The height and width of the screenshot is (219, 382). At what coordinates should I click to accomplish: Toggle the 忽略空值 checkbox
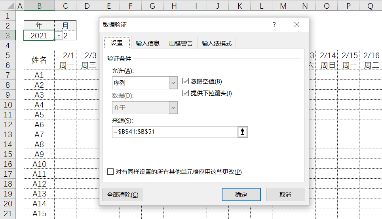click(x=186, y=81)
